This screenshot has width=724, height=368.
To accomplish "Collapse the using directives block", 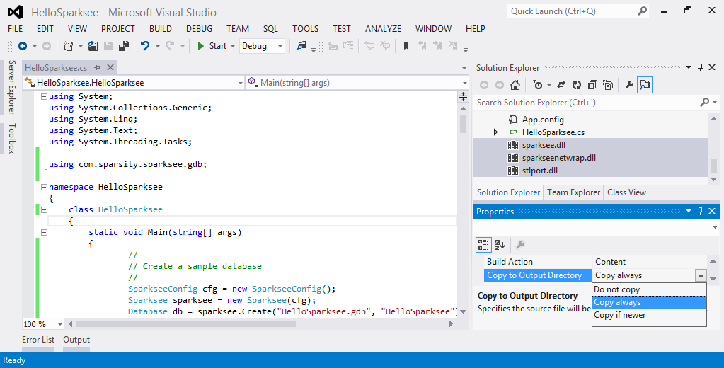I will [44, 96].
